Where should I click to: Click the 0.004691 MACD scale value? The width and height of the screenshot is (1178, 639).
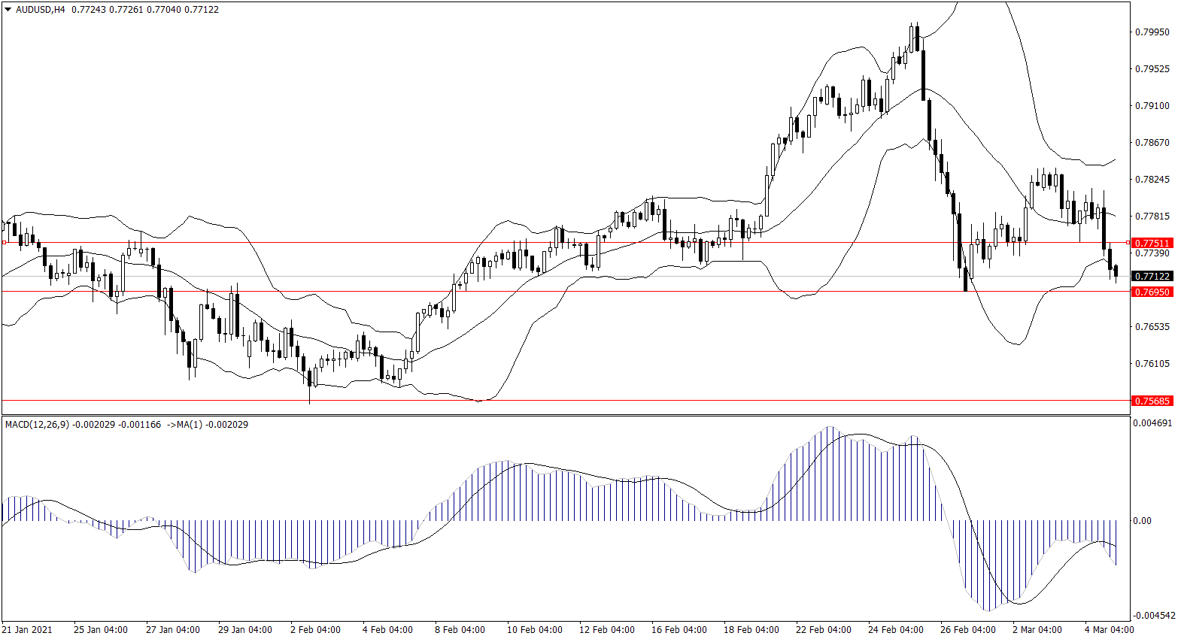pos(1152,423)
